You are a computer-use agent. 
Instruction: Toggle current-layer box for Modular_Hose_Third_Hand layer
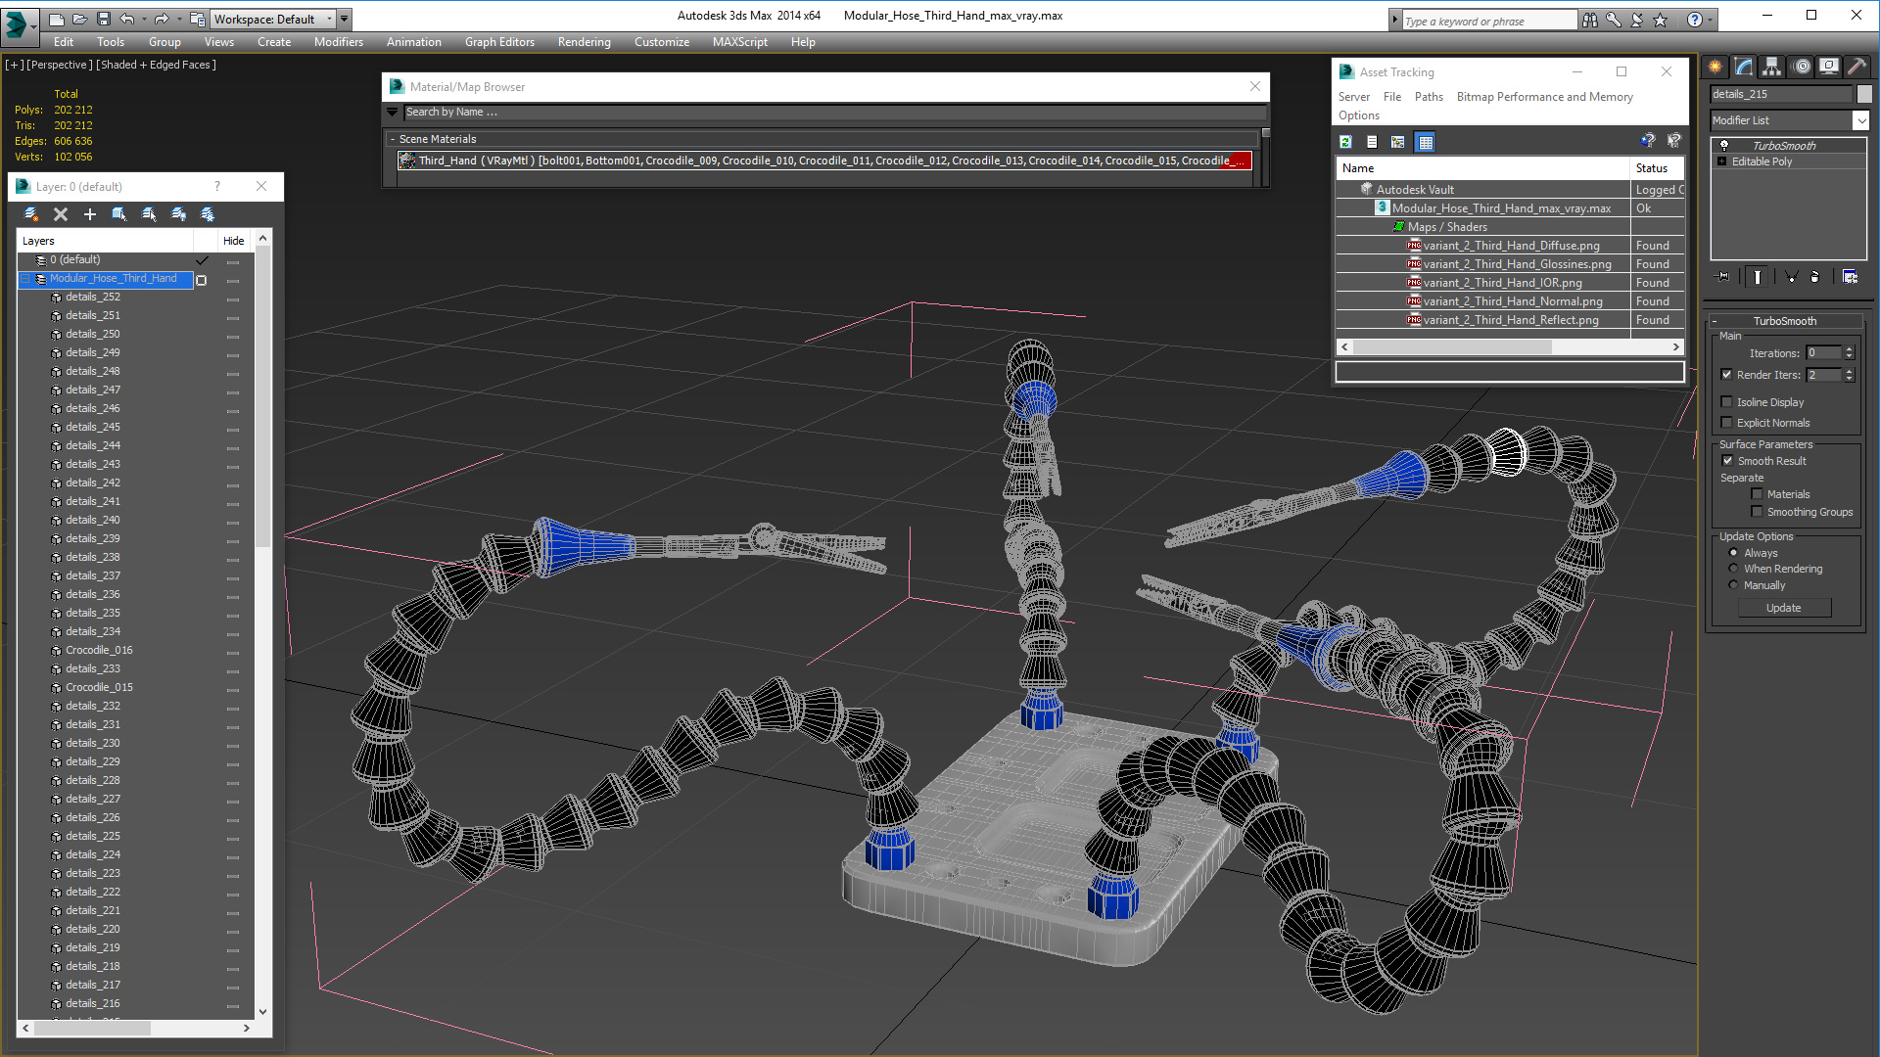[x=202, y=280]
